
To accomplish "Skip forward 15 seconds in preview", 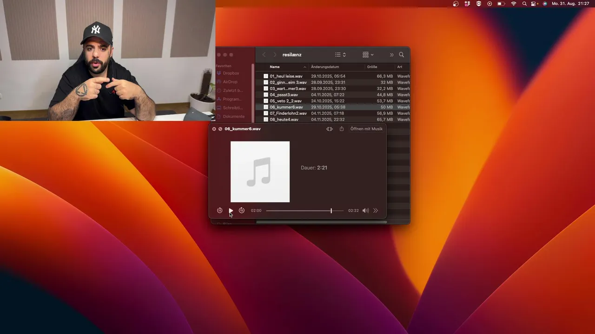I will [242, 211].
